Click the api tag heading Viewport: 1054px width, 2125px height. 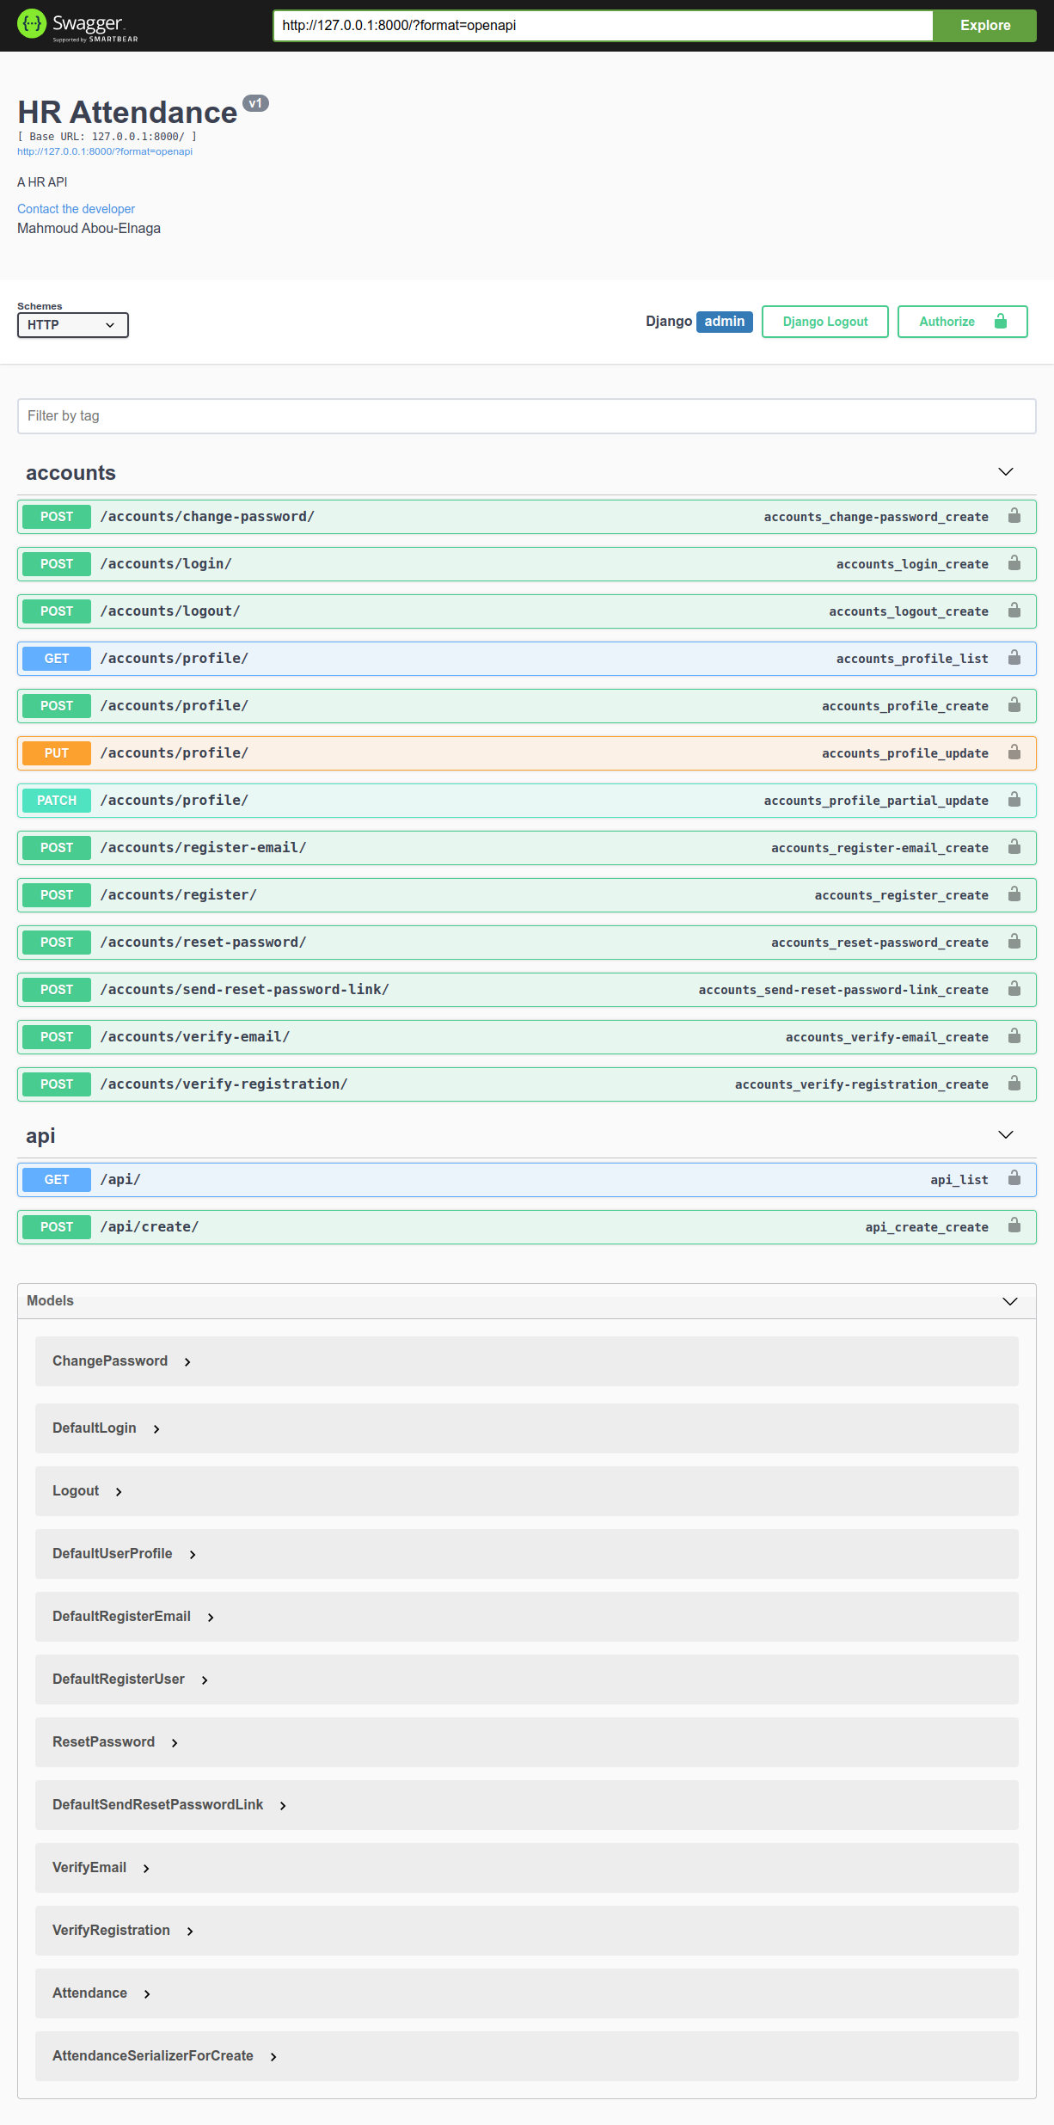click(40, 1136)
